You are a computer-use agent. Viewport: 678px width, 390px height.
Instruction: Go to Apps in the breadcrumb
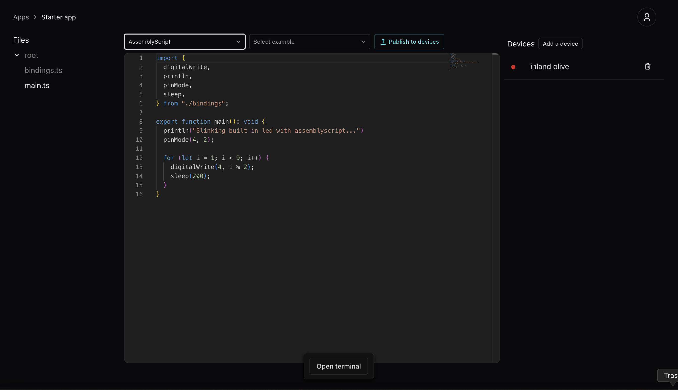21,17
